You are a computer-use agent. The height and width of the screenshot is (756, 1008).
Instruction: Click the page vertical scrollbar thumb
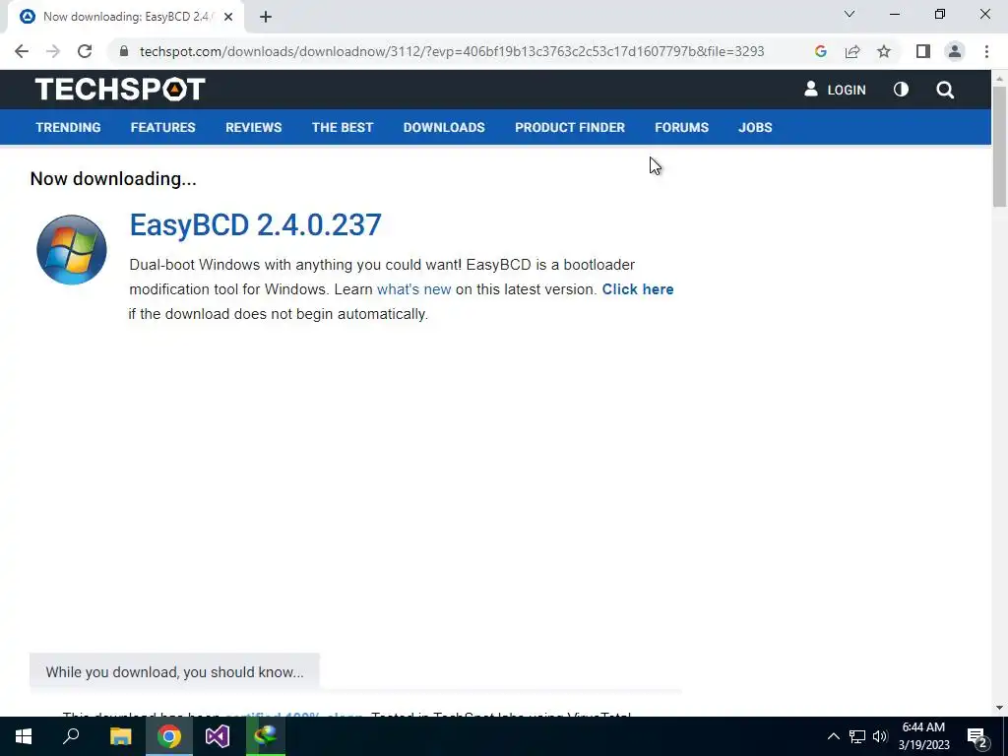pos(999,147)
